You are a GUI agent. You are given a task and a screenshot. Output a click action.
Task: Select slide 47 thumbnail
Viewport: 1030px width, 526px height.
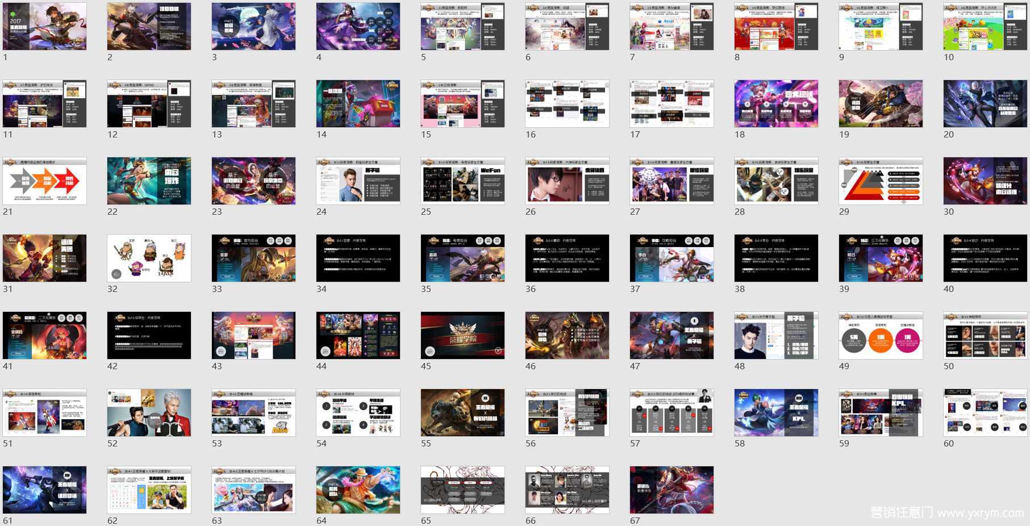coord(672,335)
